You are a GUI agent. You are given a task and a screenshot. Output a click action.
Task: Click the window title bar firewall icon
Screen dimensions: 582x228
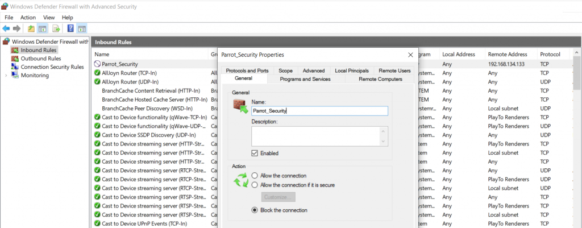pyautogui.click(x=5, y=6)
